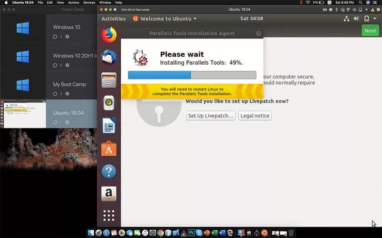
Task: Click Windows 10 20H1 VM name
Action: [x=75, y=56]
